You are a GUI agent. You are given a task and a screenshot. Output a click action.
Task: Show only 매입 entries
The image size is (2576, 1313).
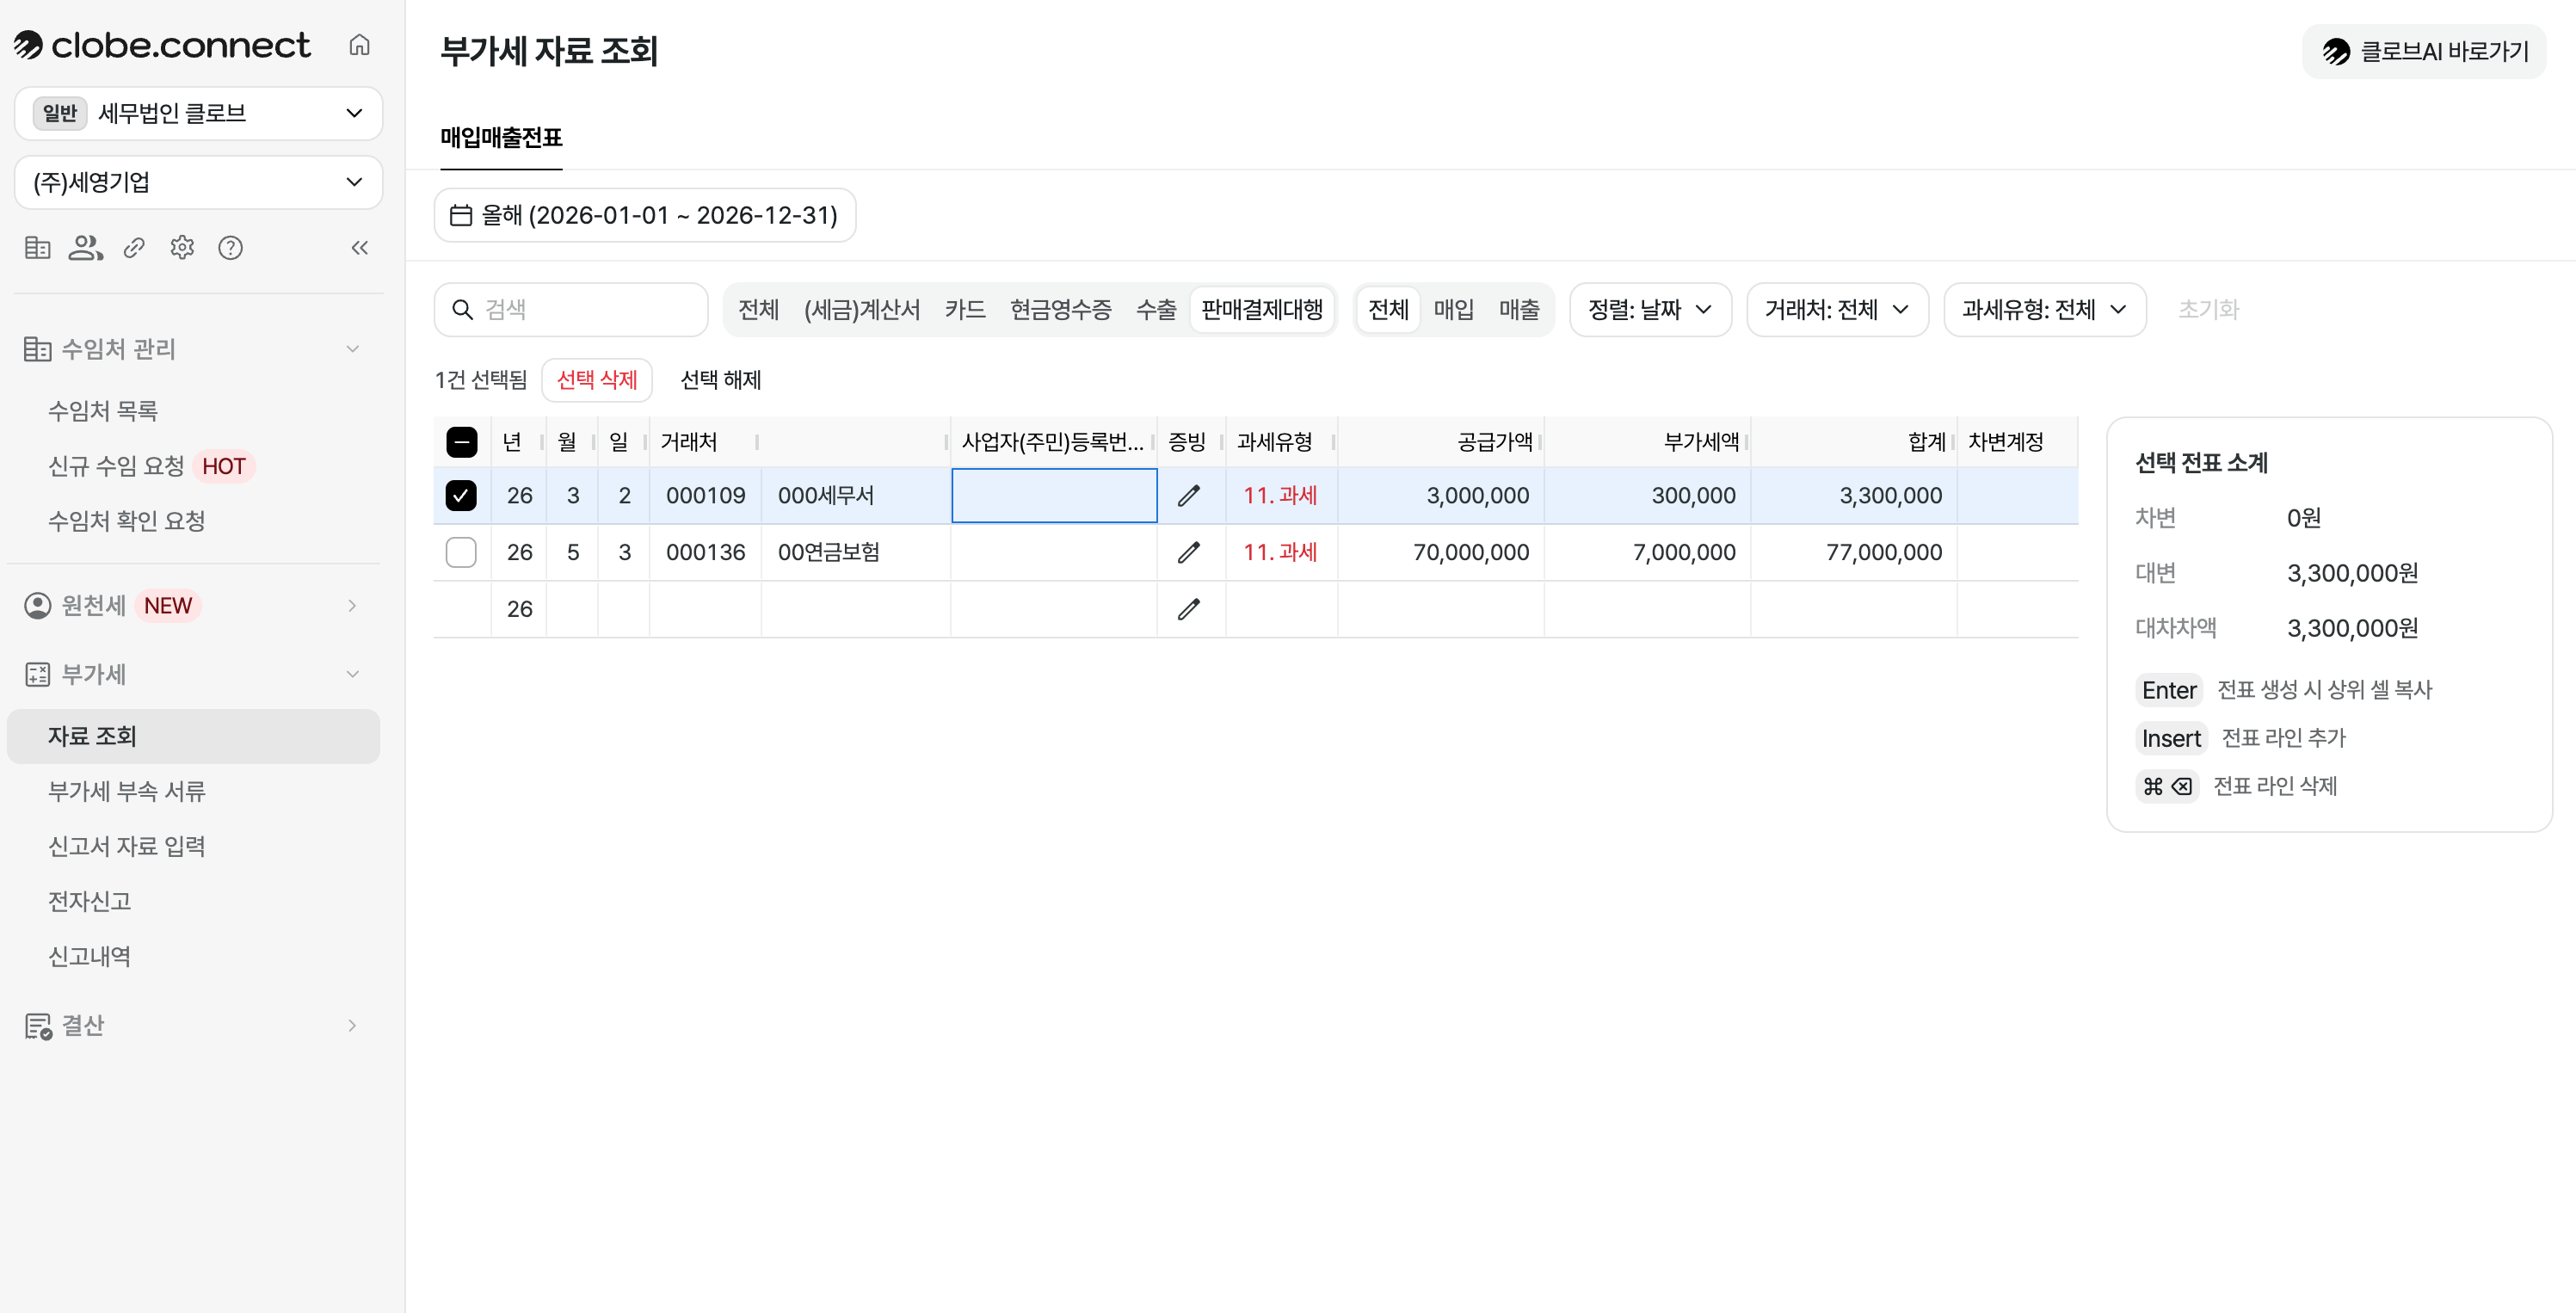click(1454, 310)
